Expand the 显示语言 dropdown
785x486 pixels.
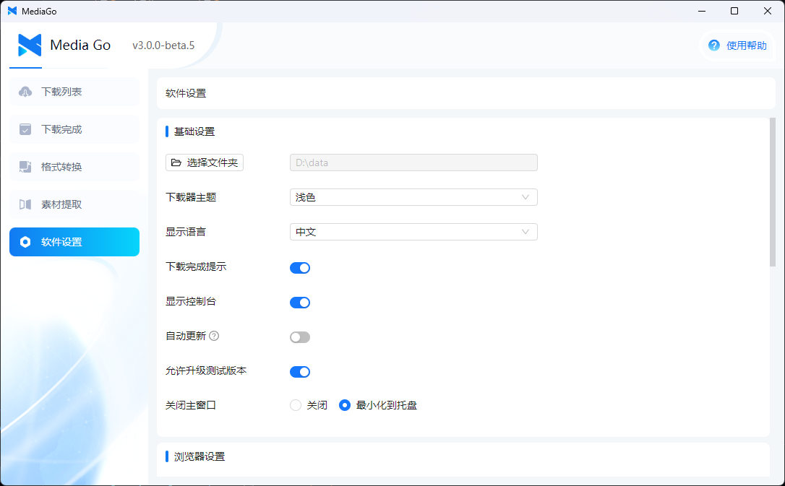point(413,232)
